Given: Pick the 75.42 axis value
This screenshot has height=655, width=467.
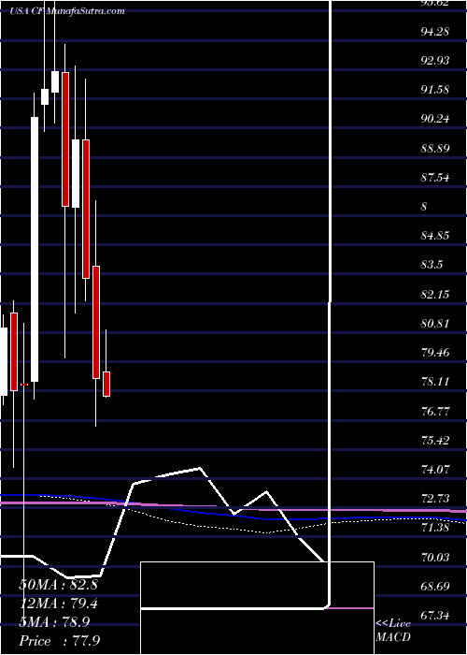Looking at the screenshot, I should click(434, 441).
